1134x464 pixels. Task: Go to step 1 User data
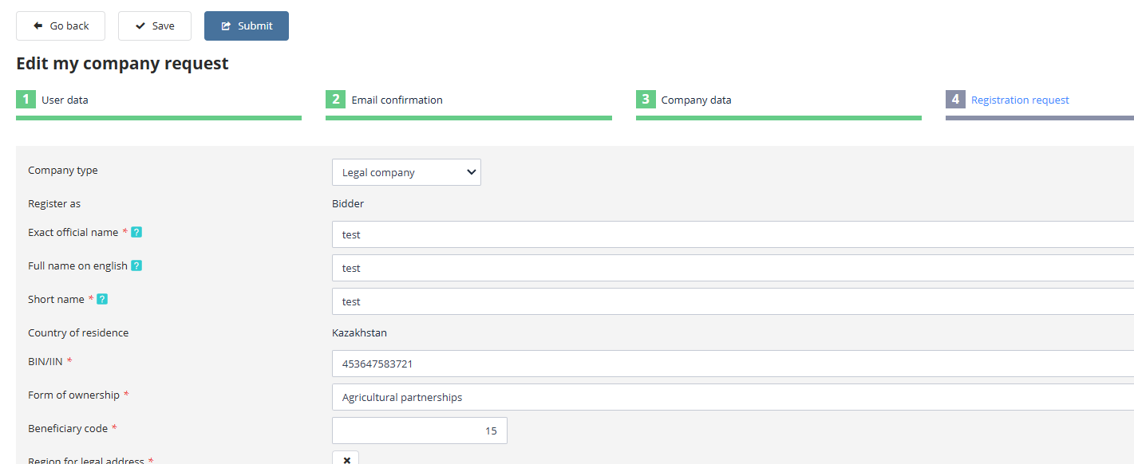[x=65, y=100]
